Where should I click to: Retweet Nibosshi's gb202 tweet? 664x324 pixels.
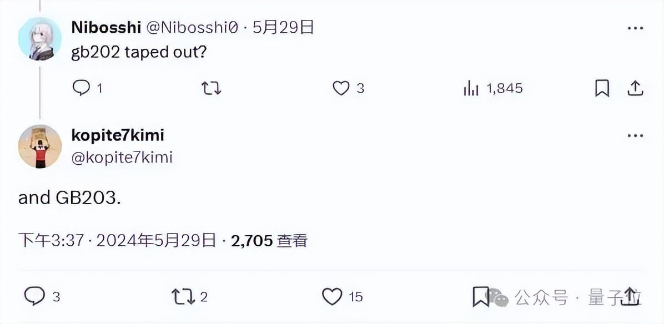[x=211, y=88]
